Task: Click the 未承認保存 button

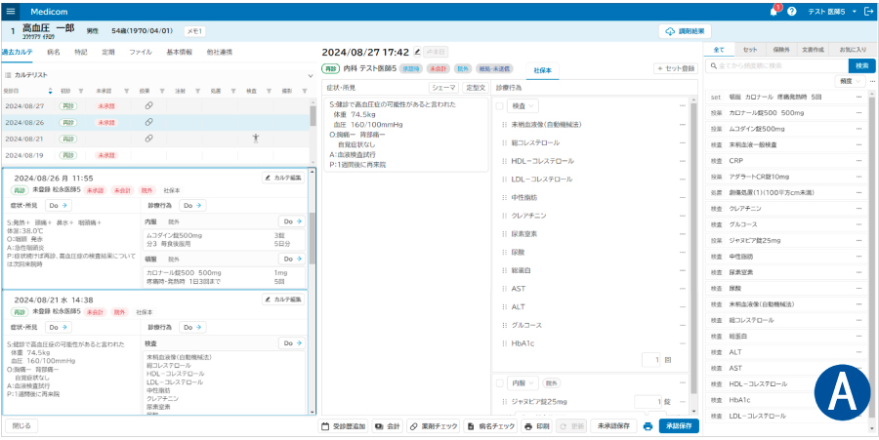Action: 614,426
